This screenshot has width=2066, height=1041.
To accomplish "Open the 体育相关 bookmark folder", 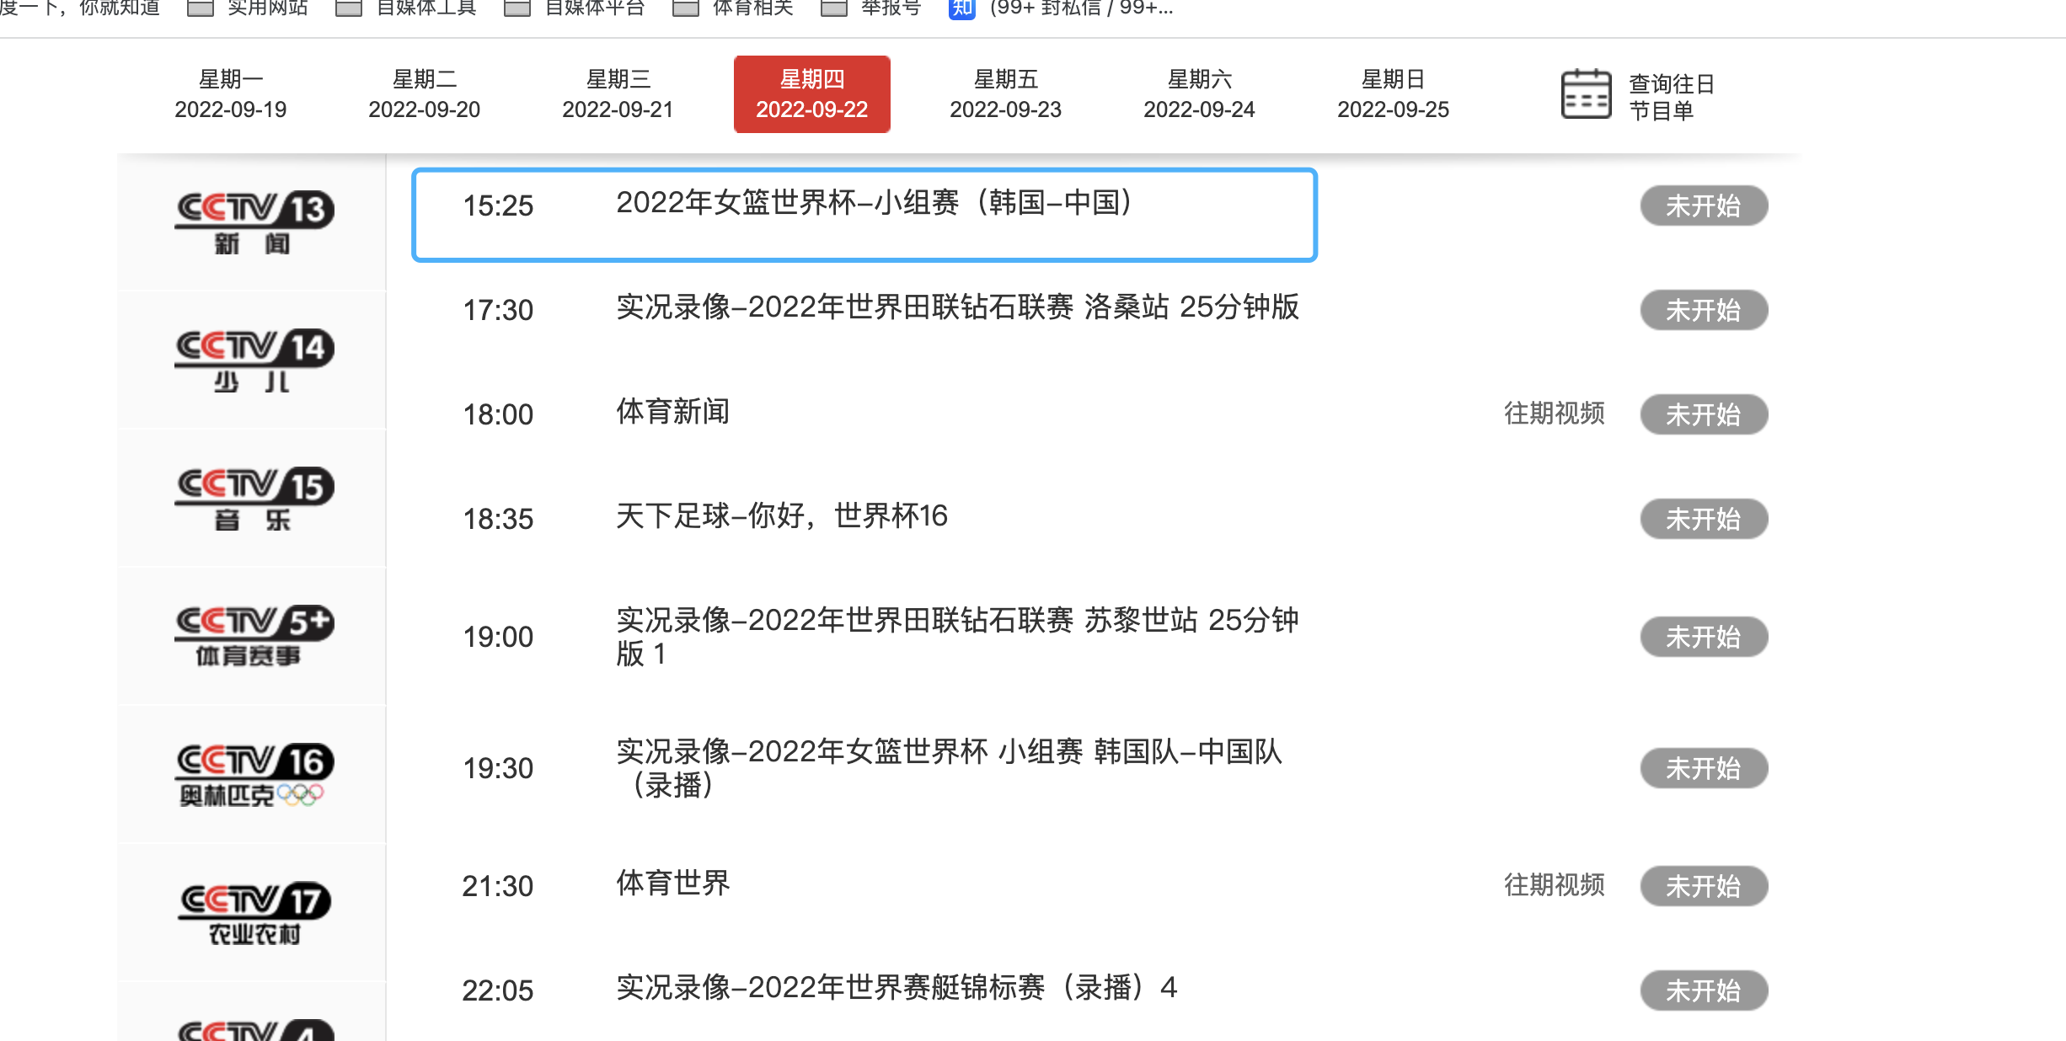I will (733, 8).
